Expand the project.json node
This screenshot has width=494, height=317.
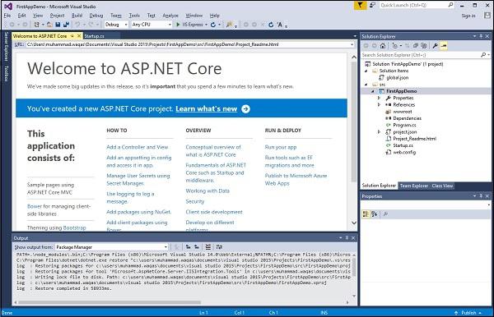(x=379, y=132)
